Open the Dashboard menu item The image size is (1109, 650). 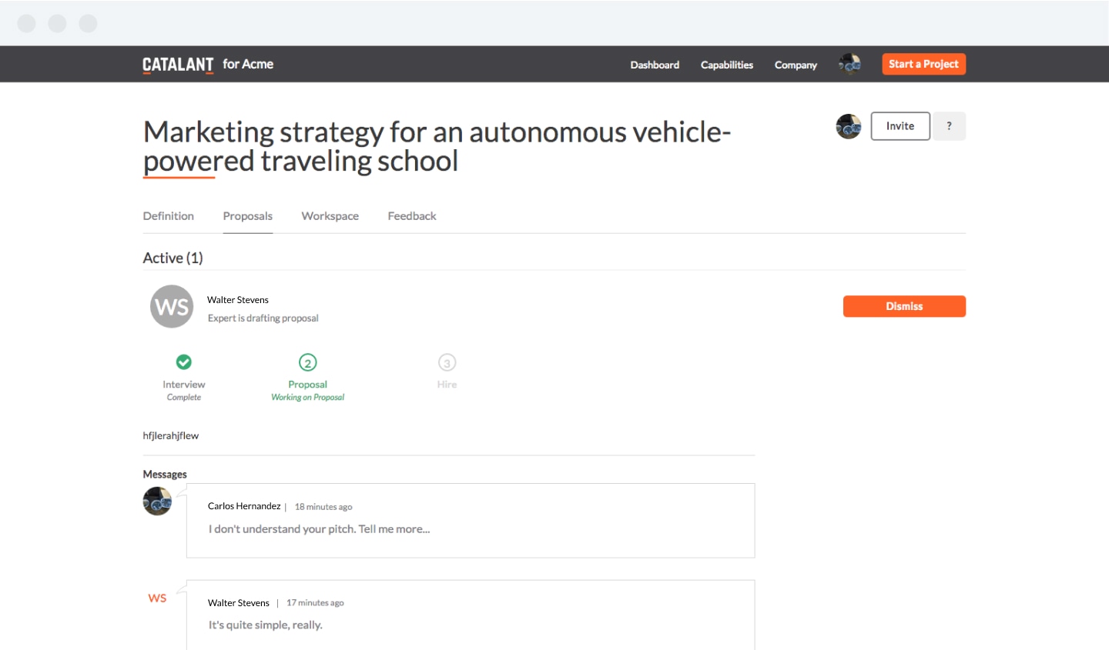[655, 65]
